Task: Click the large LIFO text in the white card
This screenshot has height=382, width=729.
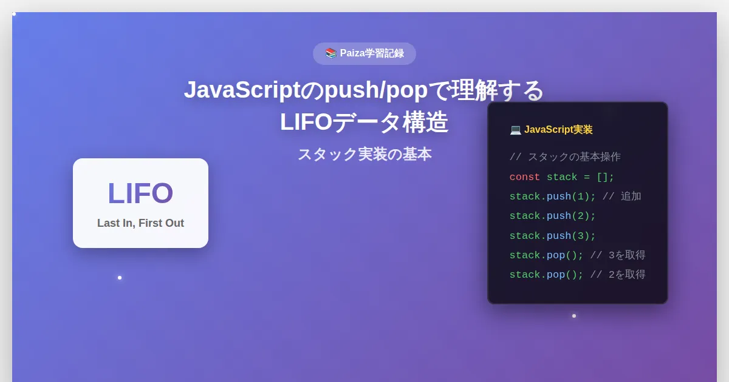Action: coord(140,193)
